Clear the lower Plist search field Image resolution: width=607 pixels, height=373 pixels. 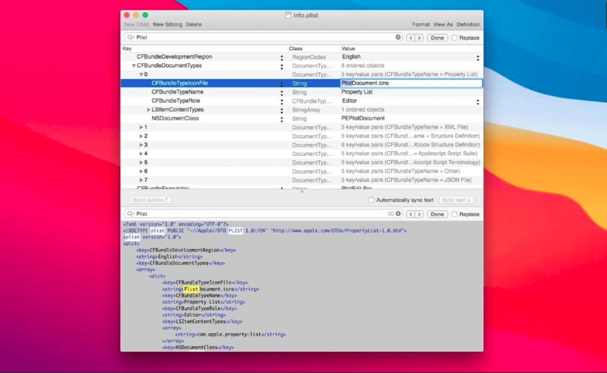(398, 213)
